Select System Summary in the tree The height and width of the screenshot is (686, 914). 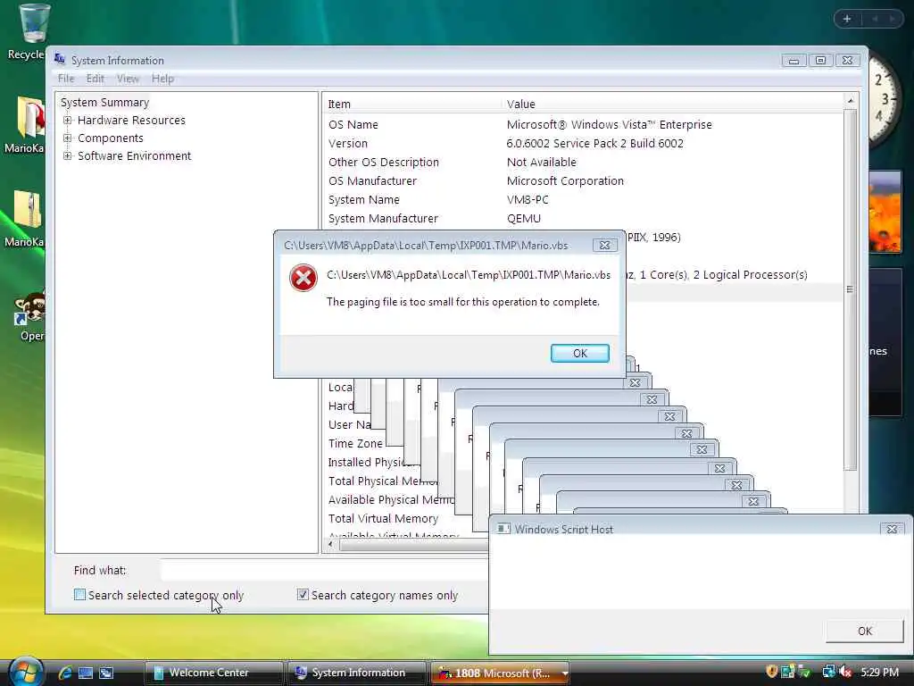pyautogui.click(x=105, y=102)
